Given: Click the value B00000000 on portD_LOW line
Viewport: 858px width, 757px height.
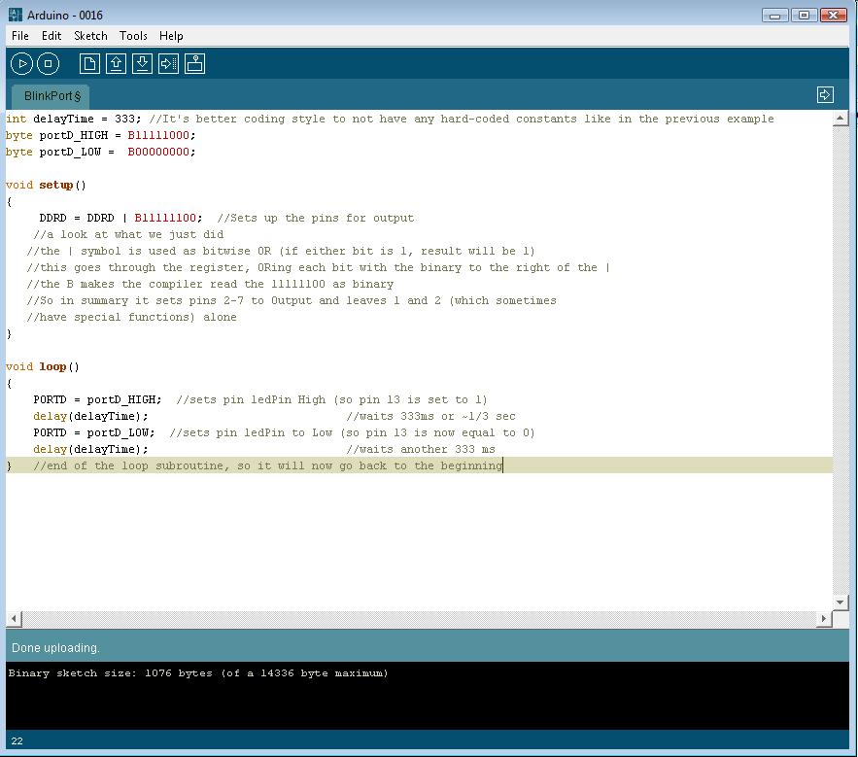Looking at the screenshot, I should coord(158,152).
